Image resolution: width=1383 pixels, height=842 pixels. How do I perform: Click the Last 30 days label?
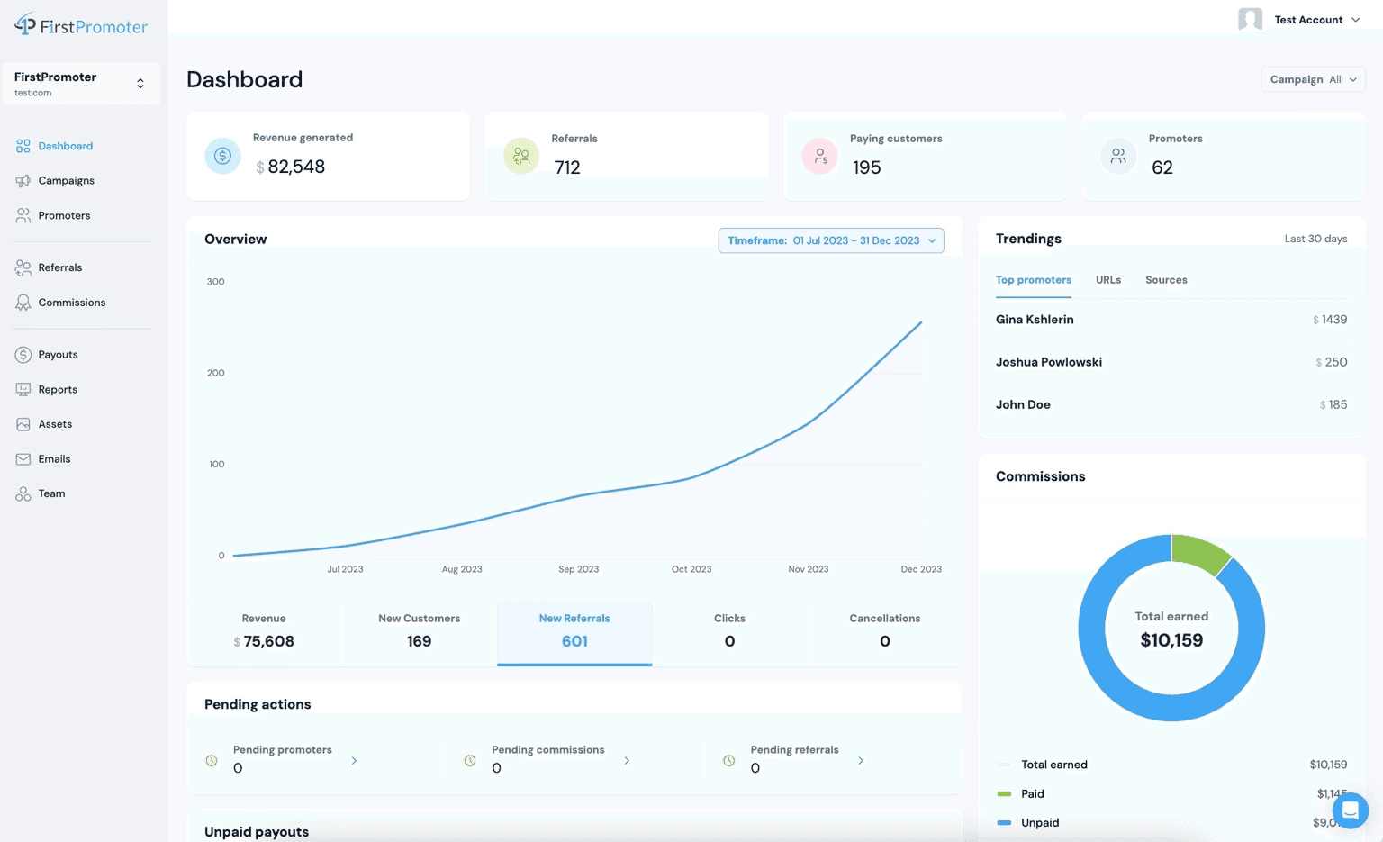pos(1315,239)
